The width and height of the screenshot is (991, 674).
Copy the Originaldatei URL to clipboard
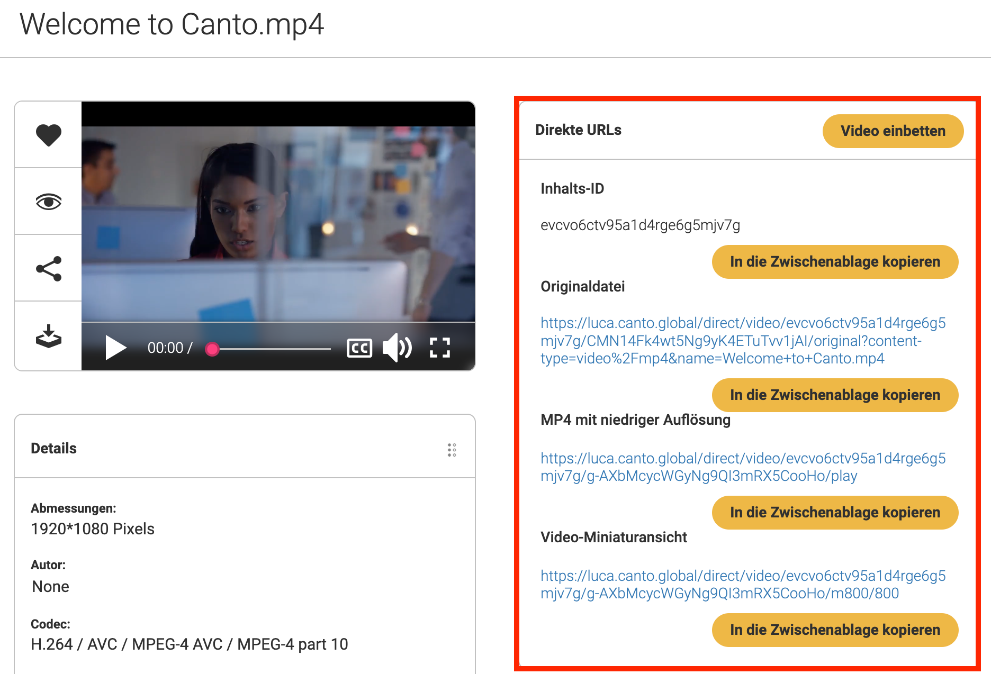(x=835, y=395)
